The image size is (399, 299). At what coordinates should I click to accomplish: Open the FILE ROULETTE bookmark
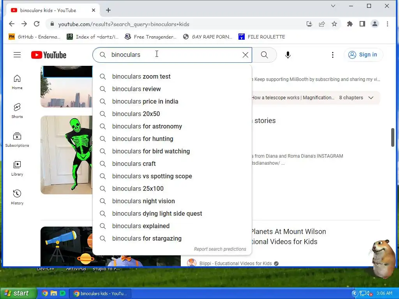[x=262, y=37]
